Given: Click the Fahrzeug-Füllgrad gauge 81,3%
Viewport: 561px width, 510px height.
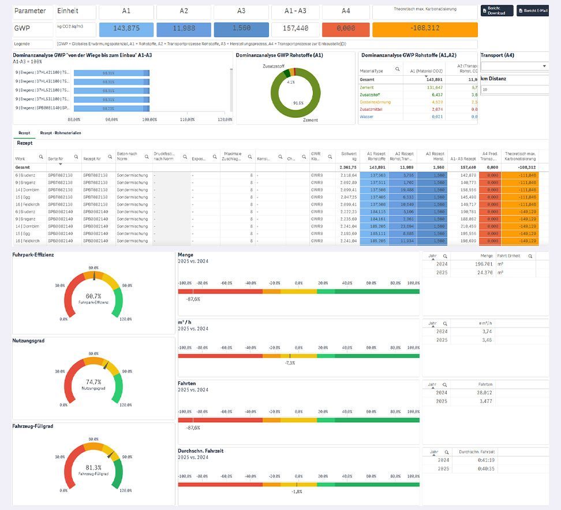Looking at the screenshot, I should point(93,466).
